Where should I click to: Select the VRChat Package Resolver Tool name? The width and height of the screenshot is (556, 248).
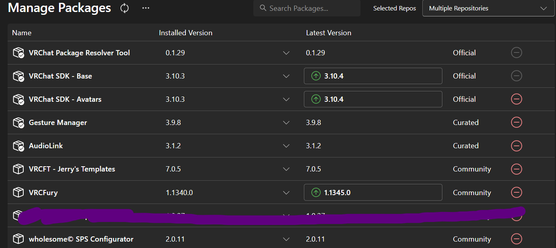(x=79, y=53)
